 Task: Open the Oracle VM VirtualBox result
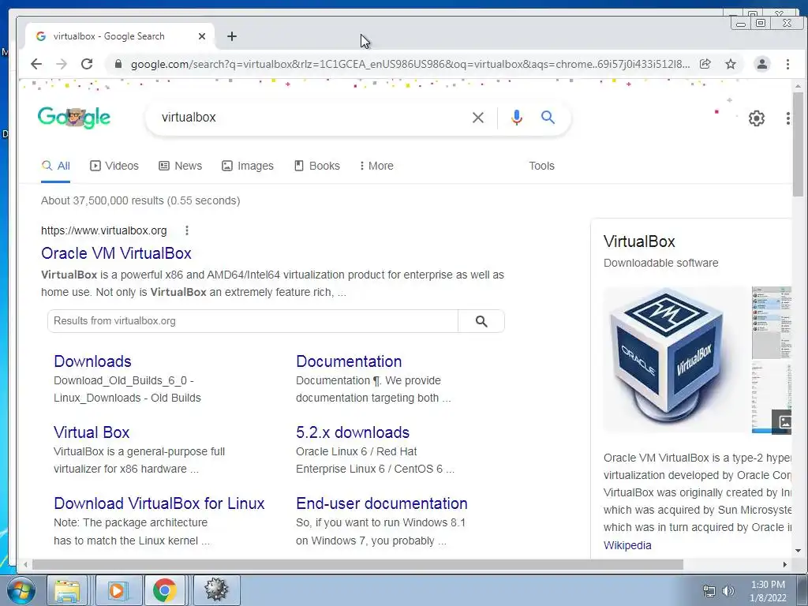[x=117, y=253]
